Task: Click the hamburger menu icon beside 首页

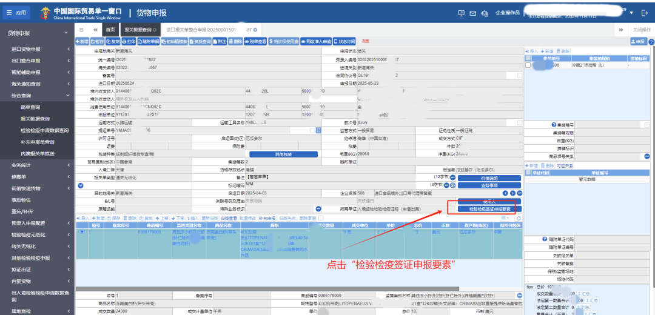Action: 81,30
